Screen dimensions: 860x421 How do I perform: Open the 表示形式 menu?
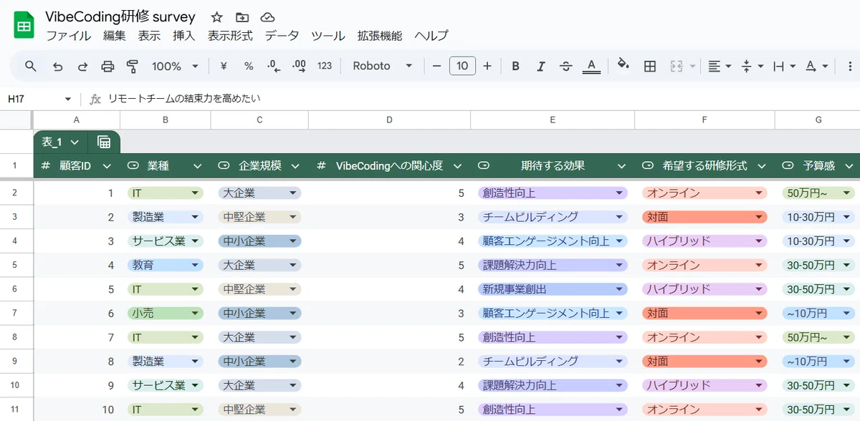tap(230, 36)
